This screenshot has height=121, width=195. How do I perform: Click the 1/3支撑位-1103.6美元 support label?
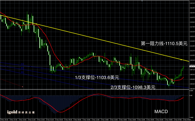(97, 77)
